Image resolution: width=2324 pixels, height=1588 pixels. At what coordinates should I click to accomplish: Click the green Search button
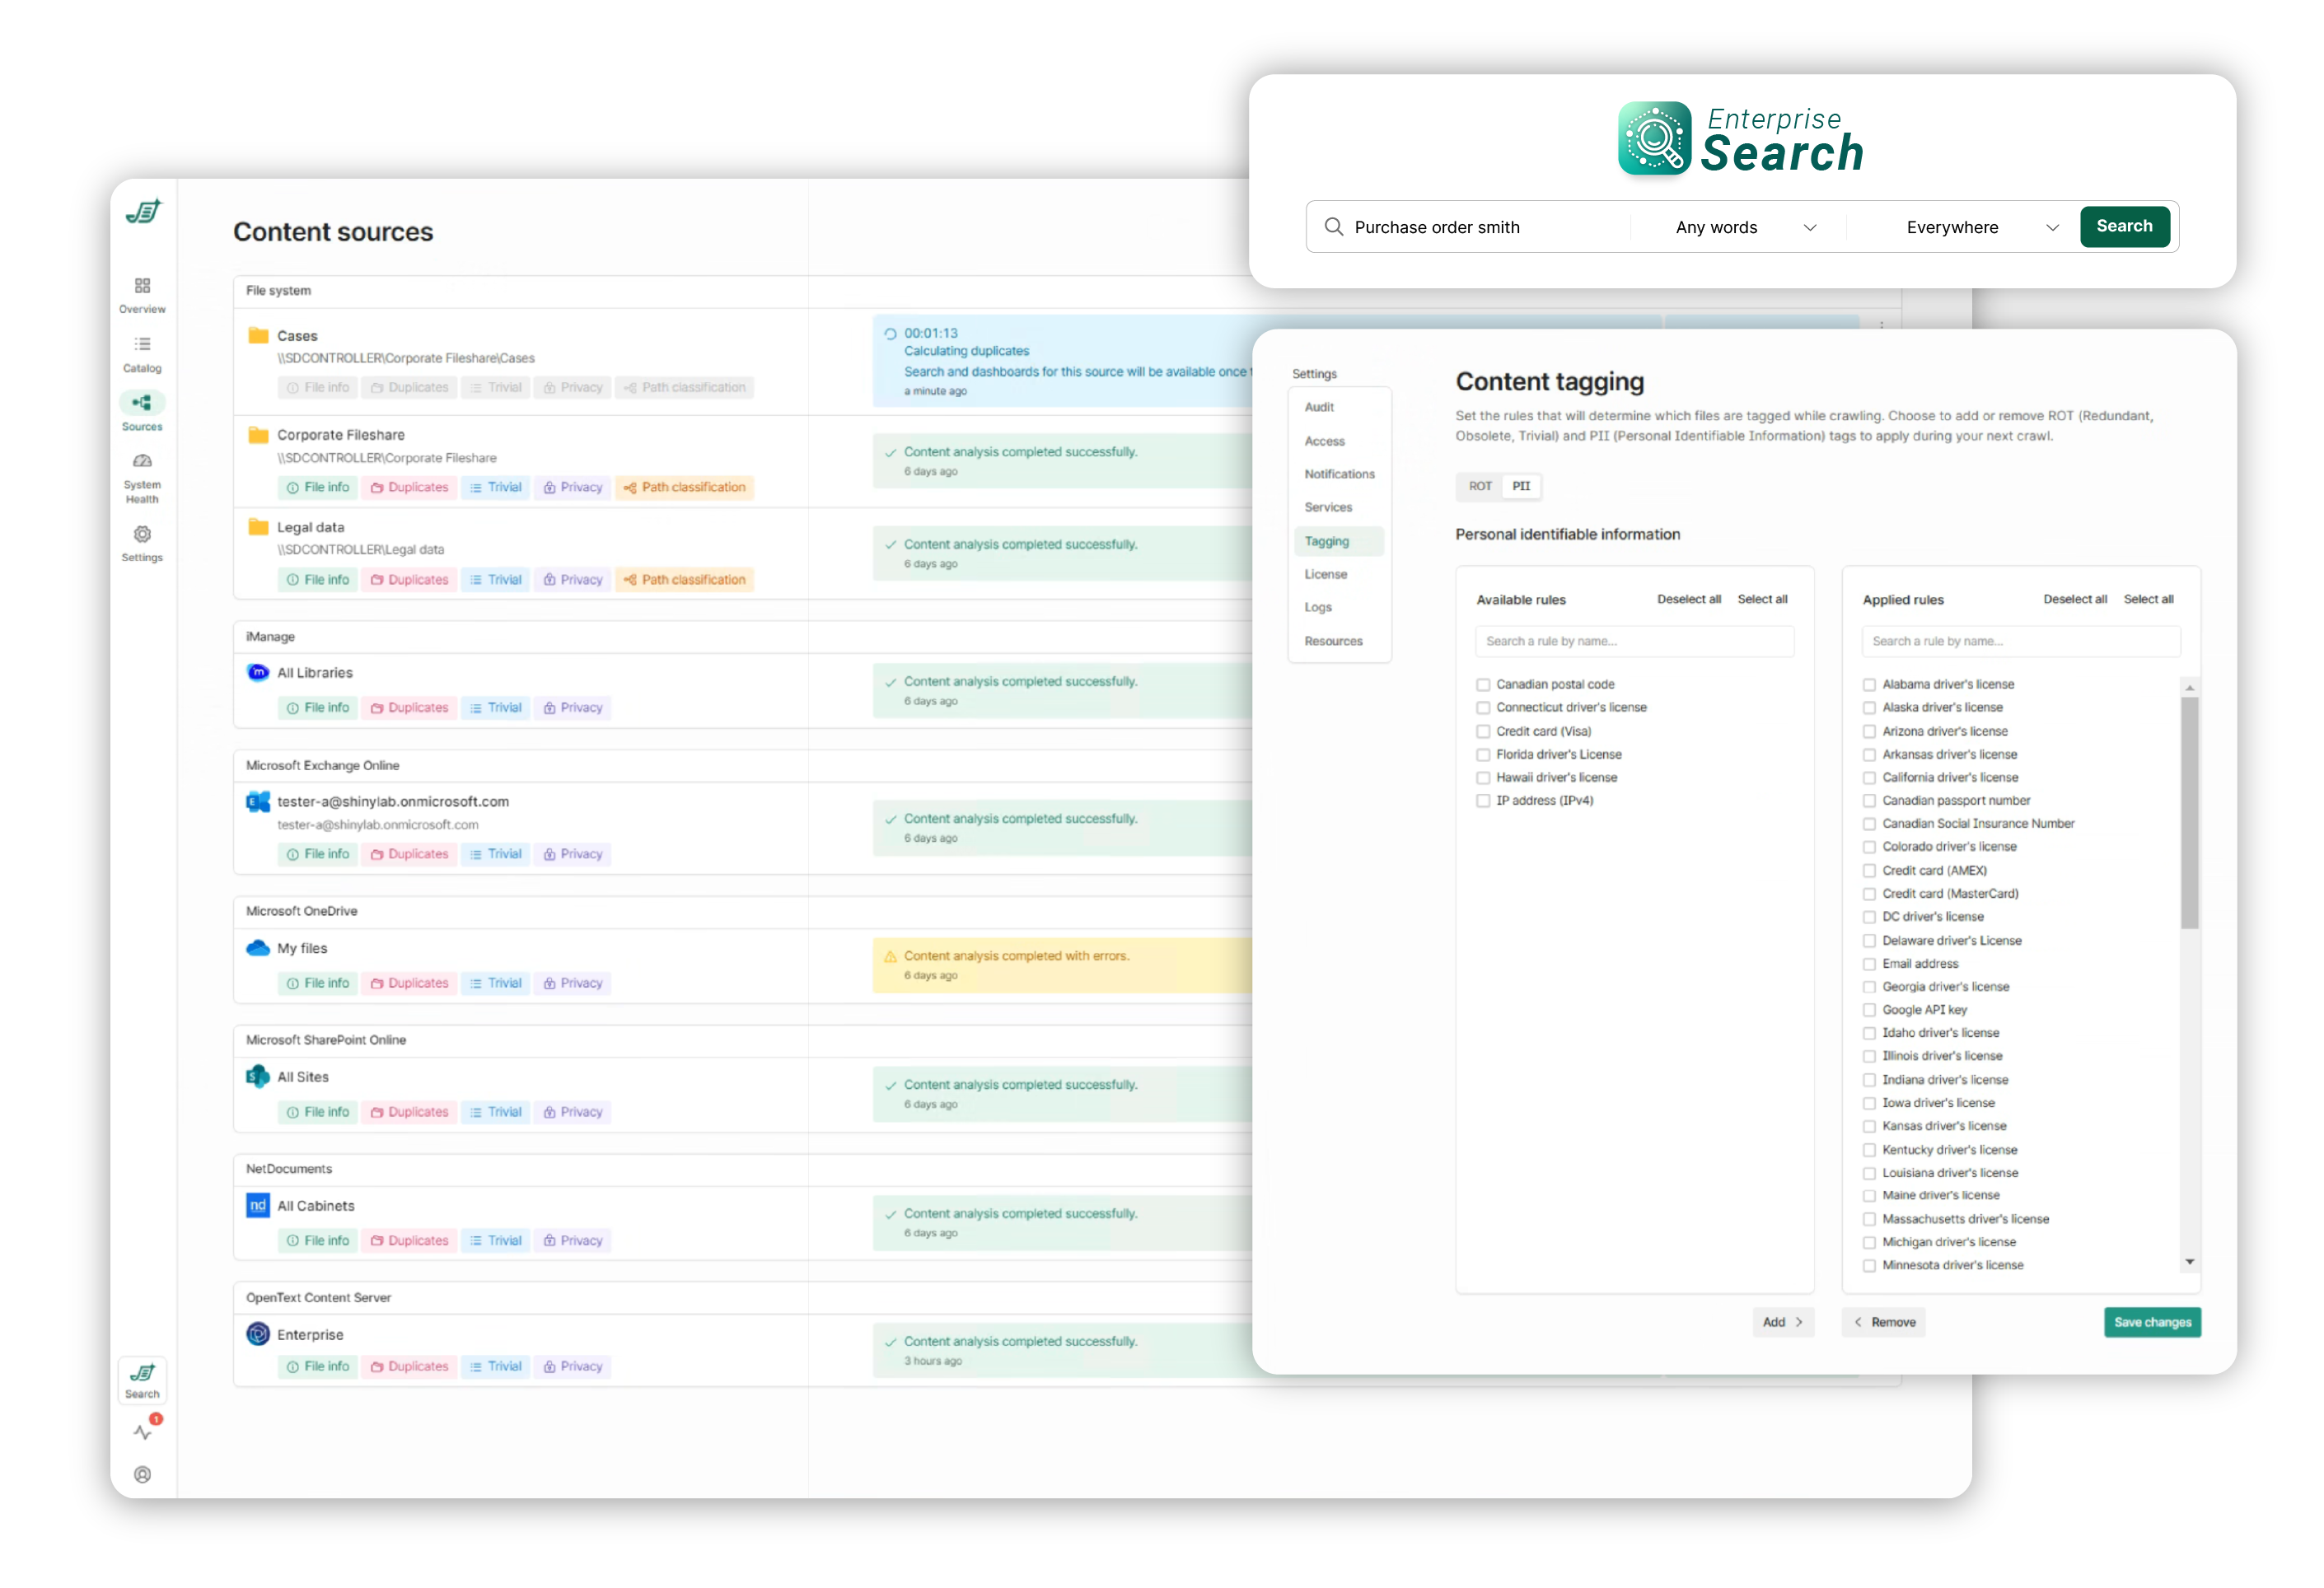pyautogui.click(x=2125, y=226)
